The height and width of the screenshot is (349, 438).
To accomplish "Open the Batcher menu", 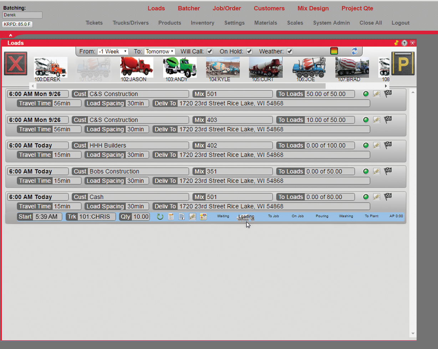I will click(x=189, y=8).
